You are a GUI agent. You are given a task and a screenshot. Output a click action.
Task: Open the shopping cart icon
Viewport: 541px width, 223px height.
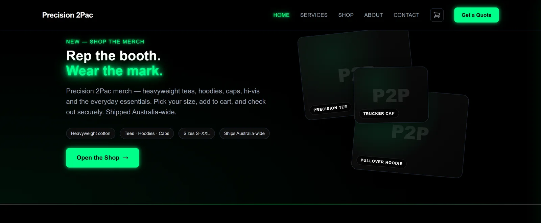(x=437, y=15)
